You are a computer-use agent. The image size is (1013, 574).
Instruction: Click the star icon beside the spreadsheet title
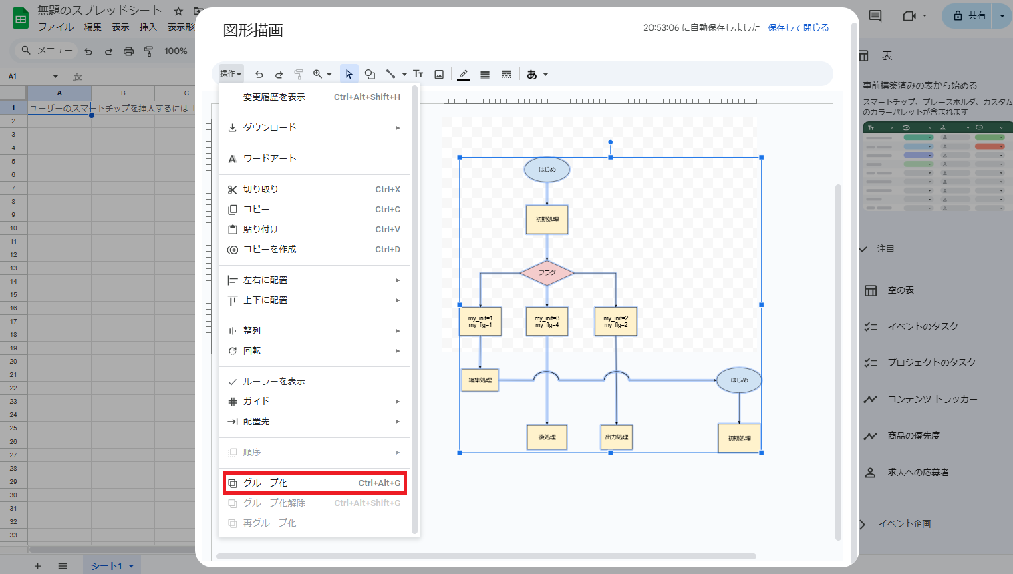178,11
